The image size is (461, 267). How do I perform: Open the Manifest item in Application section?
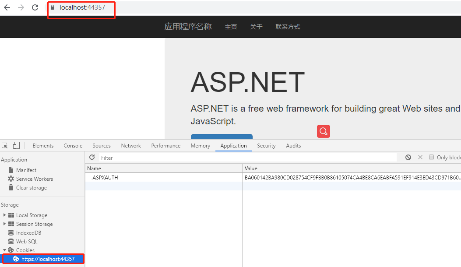26,170
